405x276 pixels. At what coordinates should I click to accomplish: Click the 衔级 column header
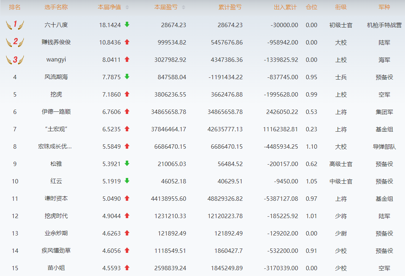point(341,7)
